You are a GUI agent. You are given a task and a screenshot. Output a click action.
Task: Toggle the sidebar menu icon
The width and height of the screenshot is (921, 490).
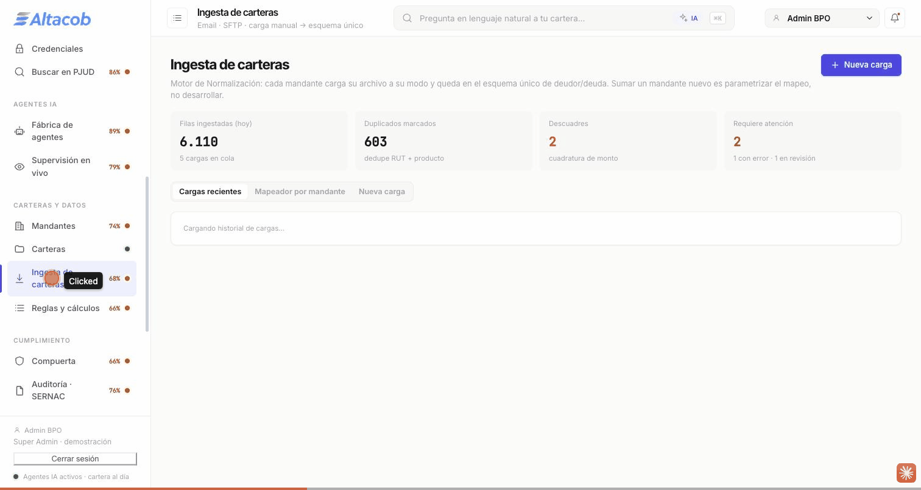[x=177, y=18]
